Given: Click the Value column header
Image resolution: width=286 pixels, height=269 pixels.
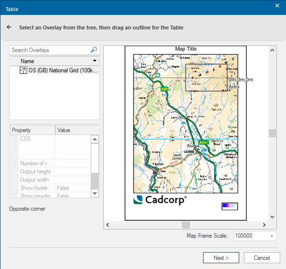Looking at the screenshot, I should coord(77,130).
